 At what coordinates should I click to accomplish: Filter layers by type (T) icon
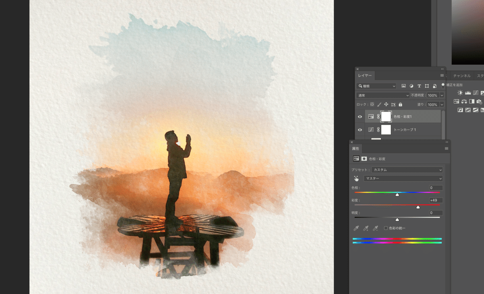click(419, 86)
